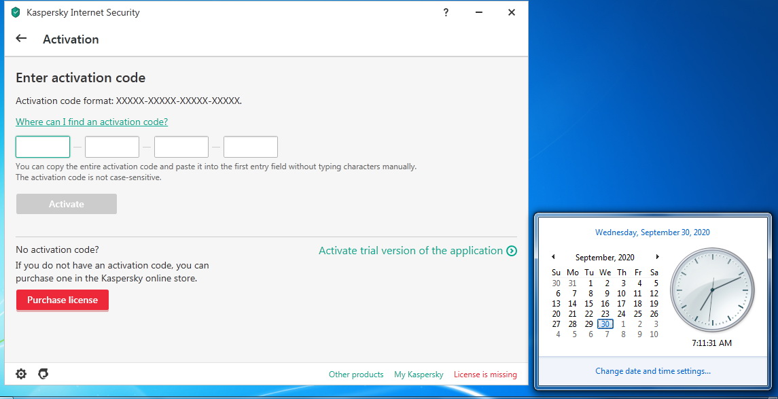Screen dimensions: 778x399
Task: Activate trial version of the application
Action: pos(411,251)
